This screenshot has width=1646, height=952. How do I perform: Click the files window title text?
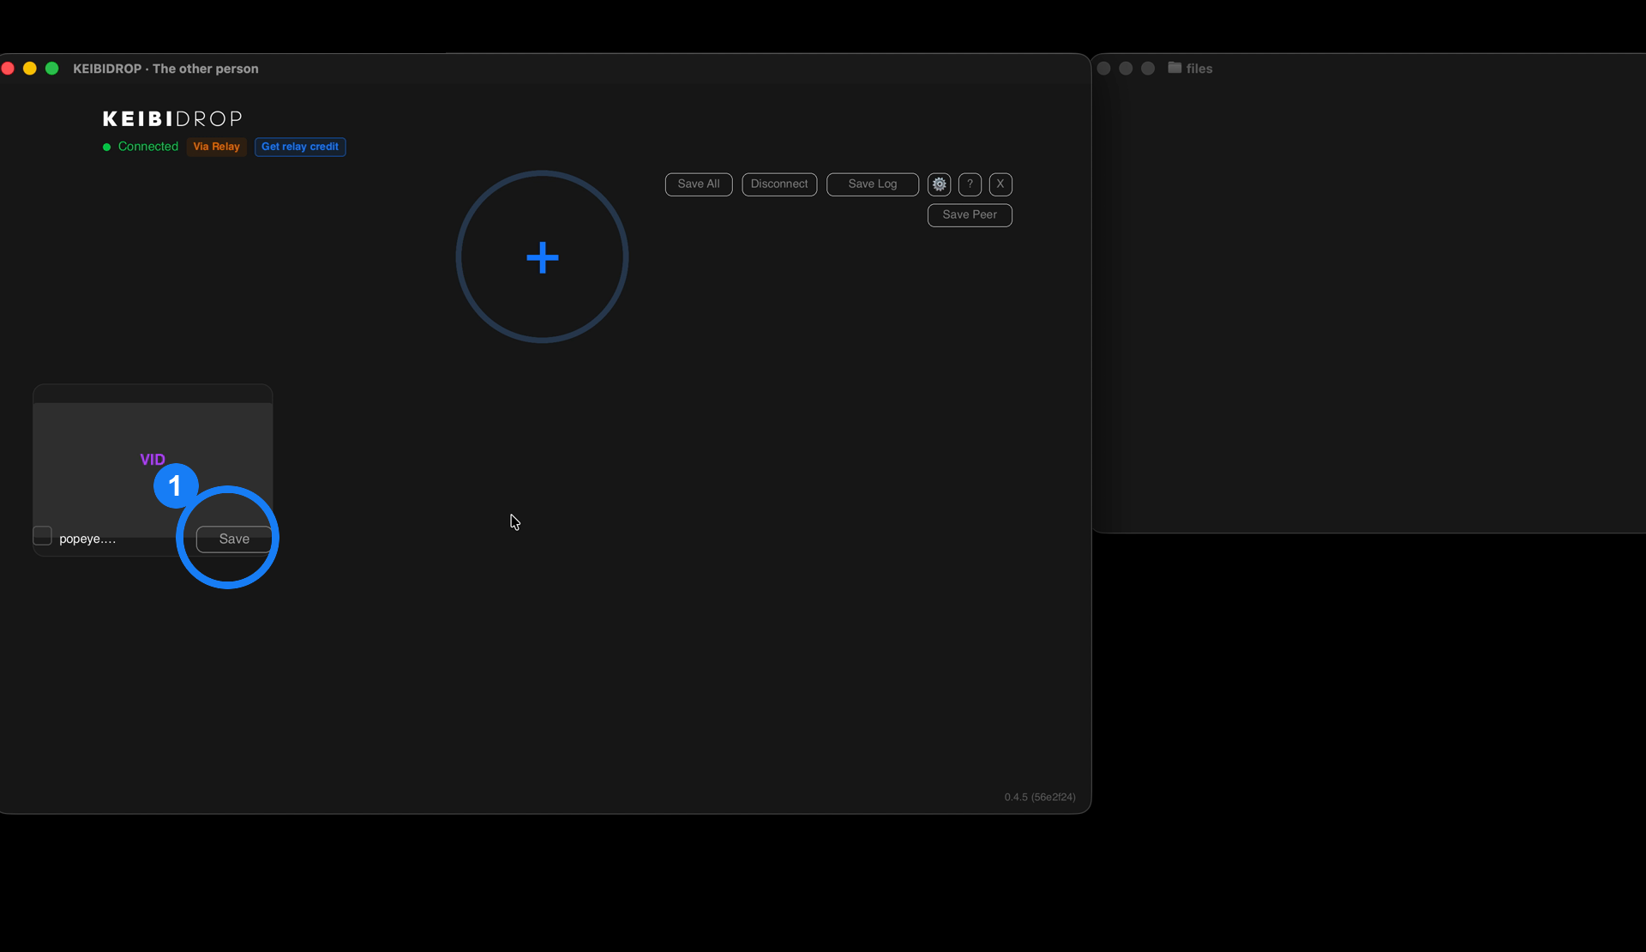pos(1199,69)
